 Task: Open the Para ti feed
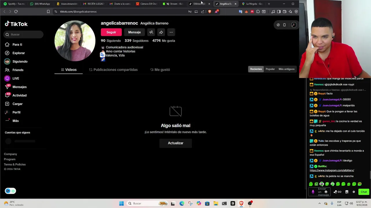tap(13, 44)
